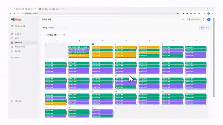Screen dimensions: 223x125
Task: Open the 보관함 archive box icon
Action: [12, 38]
